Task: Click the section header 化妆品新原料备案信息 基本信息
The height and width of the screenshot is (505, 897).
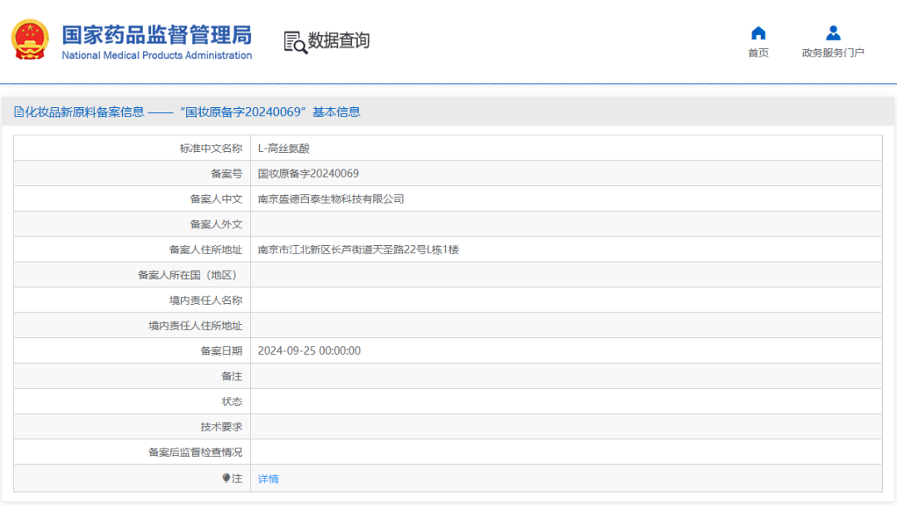Action: (187, 112)
